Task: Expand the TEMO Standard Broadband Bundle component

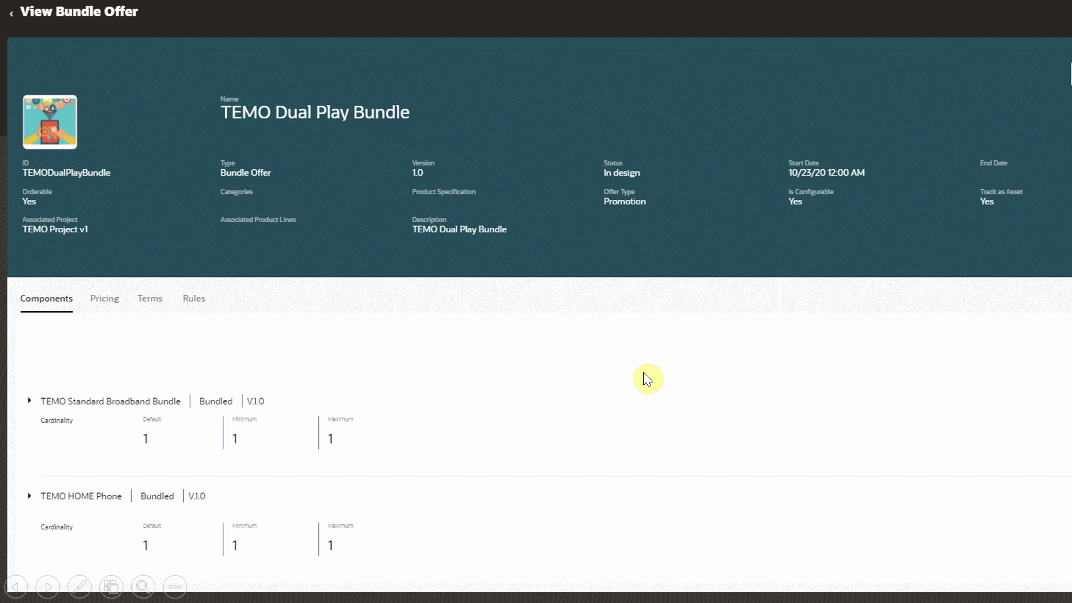Action: [x=30, y=401]
